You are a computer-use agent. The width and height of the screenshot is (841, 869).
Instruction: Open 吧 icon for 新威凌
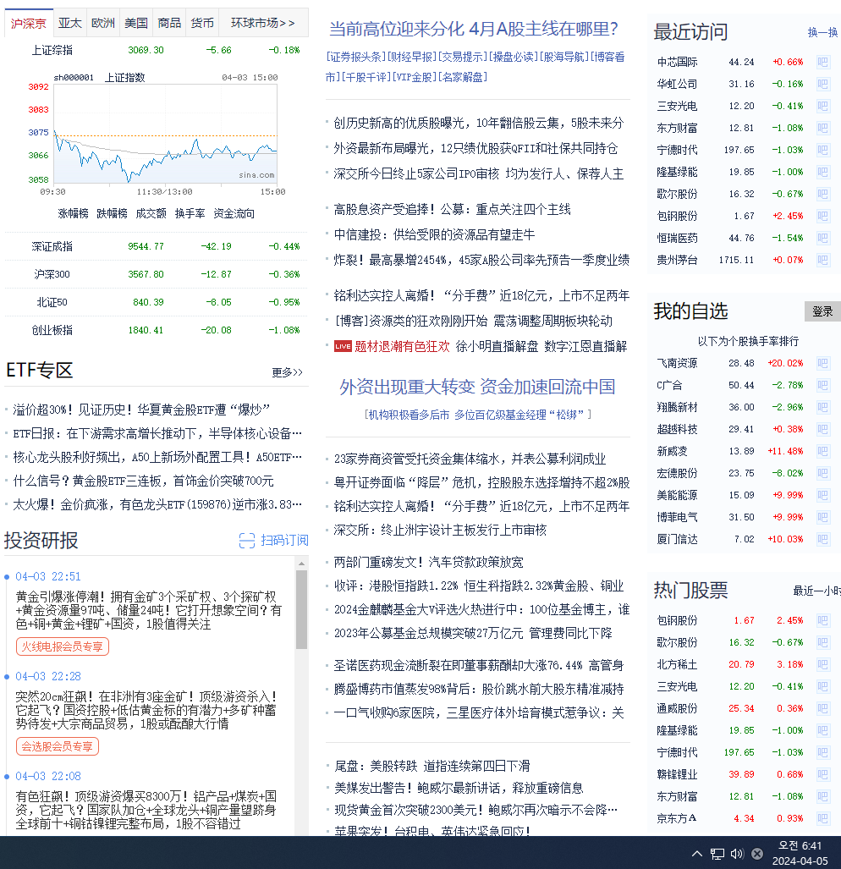point(822,451)
